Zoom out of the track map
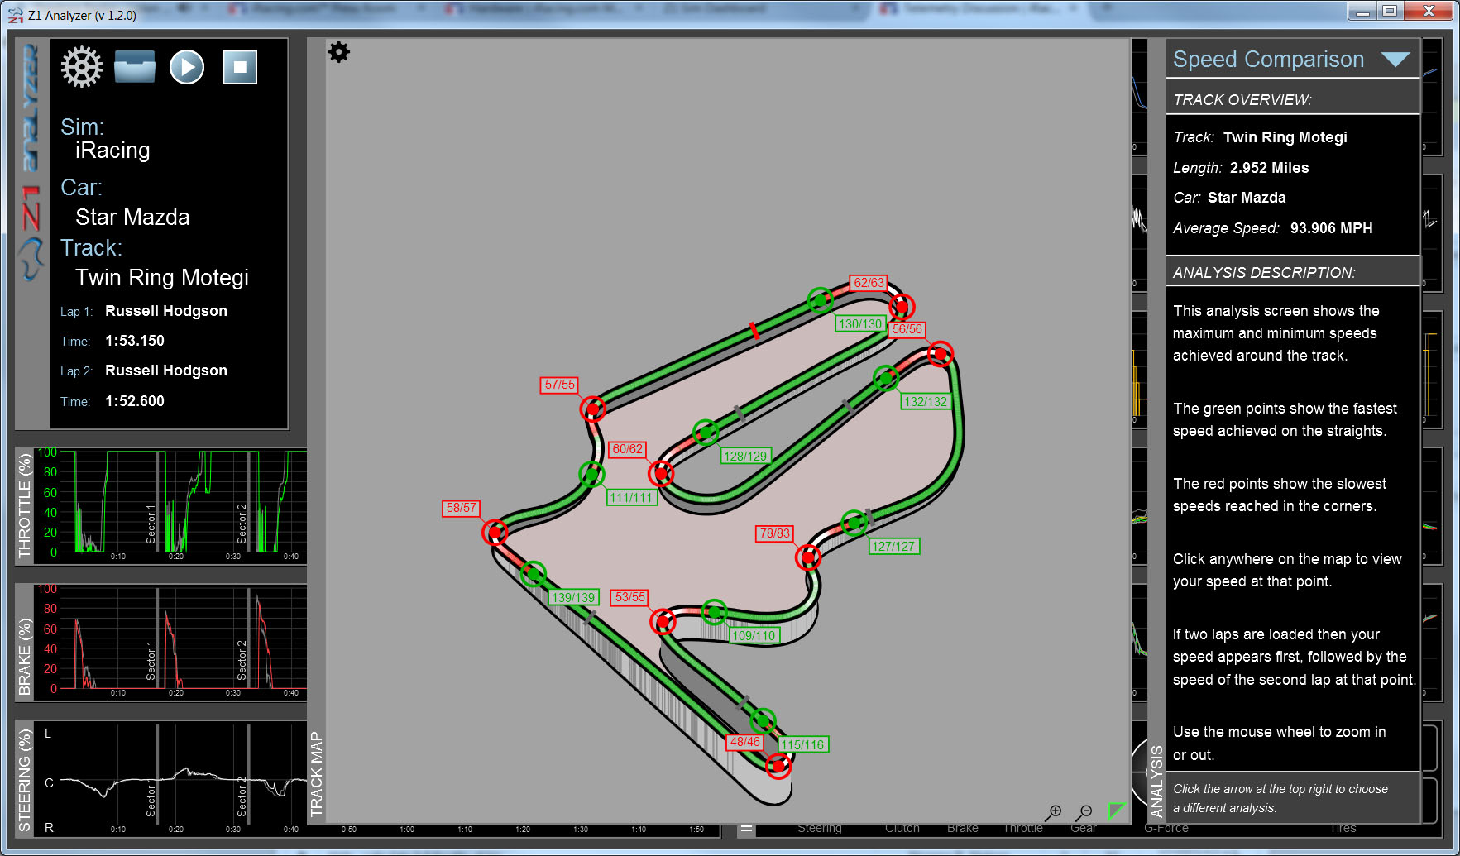Viewport: 1460px width, 856px height. click(1084, 812)
